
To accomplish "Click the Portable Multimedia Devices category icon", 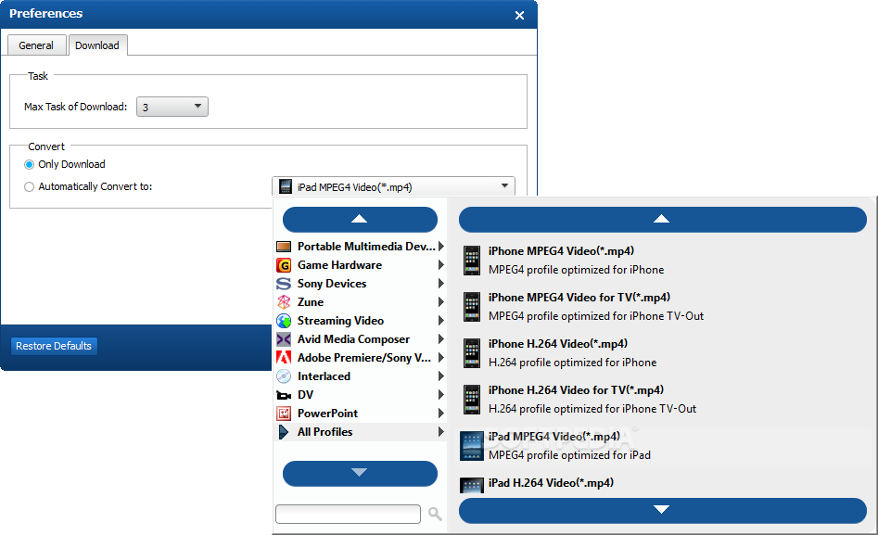I will click(x=284, y=247).
